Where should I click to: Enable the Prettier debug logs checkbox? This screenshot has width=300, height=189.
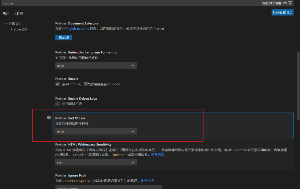[x=57, y=104]
